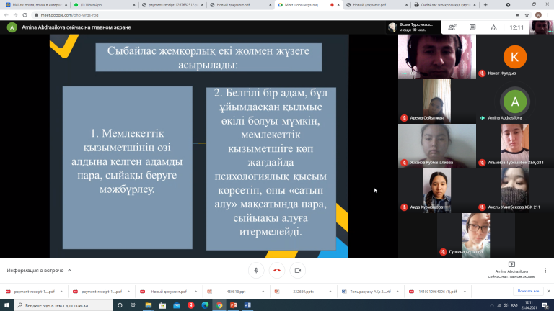Click Amina Abdrasilova's presentation icon at bottom right

(x=511, y=265)
